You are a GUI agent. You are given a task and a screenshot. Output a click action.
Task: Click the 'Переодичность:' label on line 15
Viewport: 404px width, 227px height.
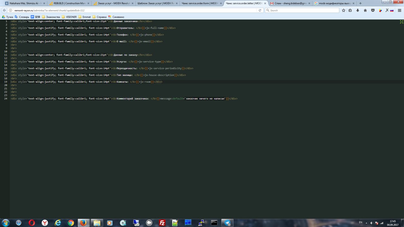(x=127, y=68)
